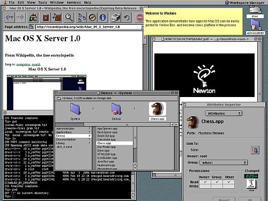This screenshot has height=201, width=268.
Task: Print the page using the printer icon
Action: (116, 18)
